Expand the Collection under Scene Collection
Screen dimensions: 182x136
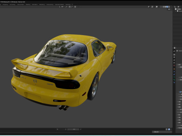point(176,11)
